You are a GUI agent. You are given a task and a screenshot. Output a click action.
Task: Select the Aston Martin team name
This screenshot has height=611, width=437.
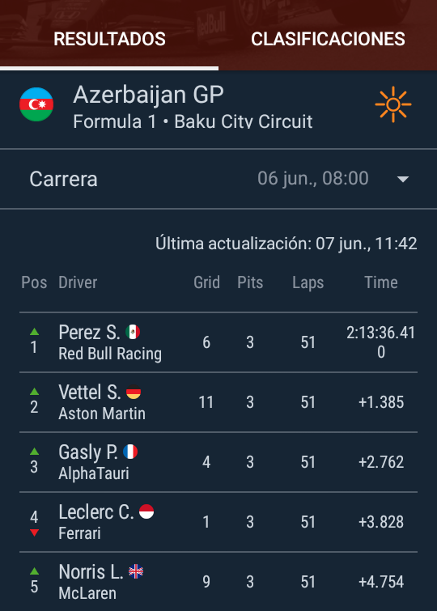pos(102,414)
